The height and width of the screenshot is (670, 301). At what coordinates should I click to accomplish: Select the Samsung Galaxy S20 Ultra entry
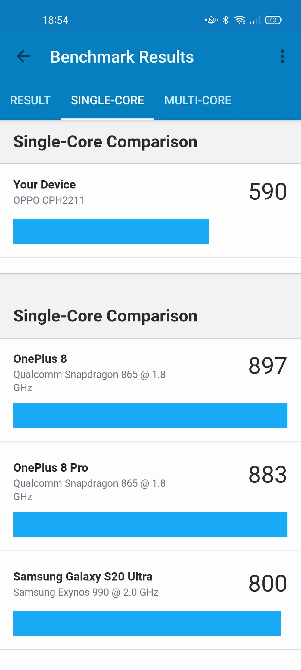(x=150, y=600)
